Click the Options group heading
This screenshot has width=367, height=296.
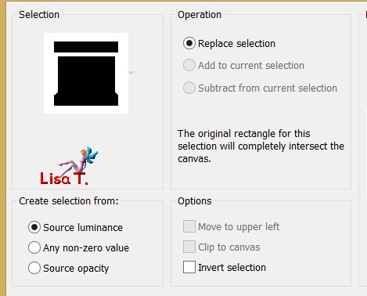pos(195,201)
